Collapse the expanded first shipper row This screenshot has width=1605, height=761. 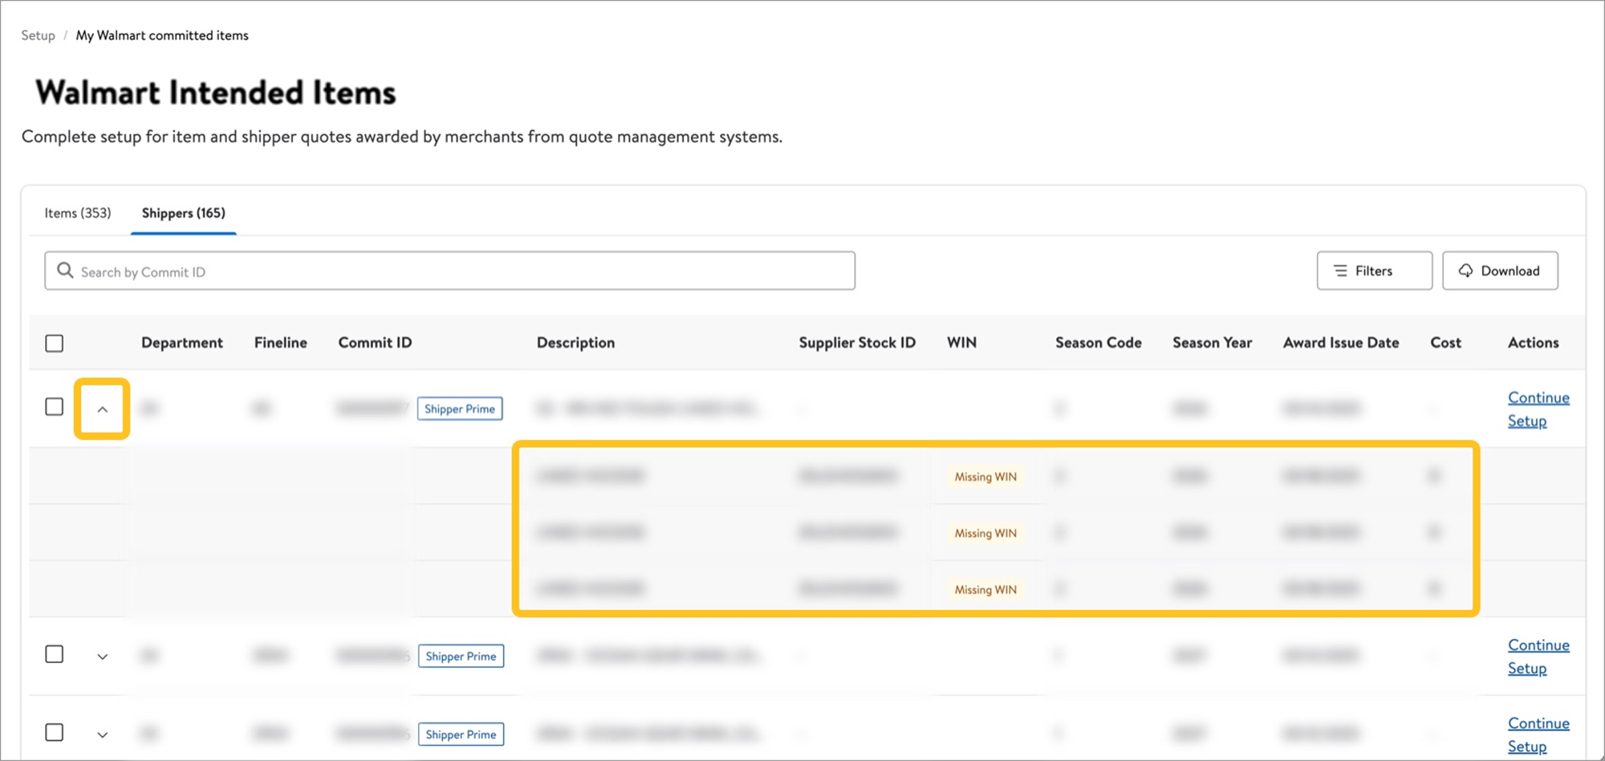[102, 409]
